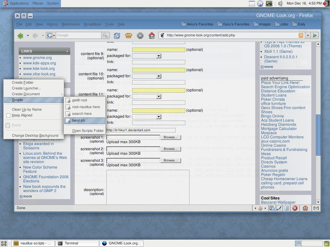Screen dimensions: 330x247
Task: Click the Greasemonkey monkey face icon
Action: point(306,208)
